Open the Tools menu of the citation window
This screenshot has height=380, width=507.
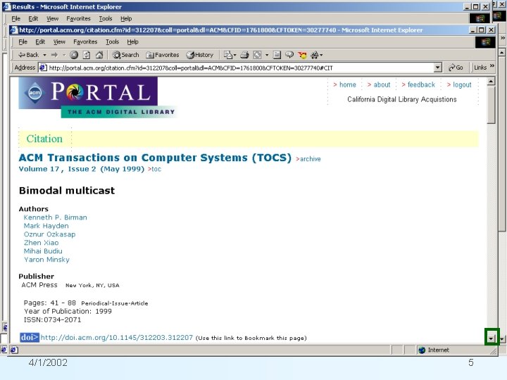(112, 42)
